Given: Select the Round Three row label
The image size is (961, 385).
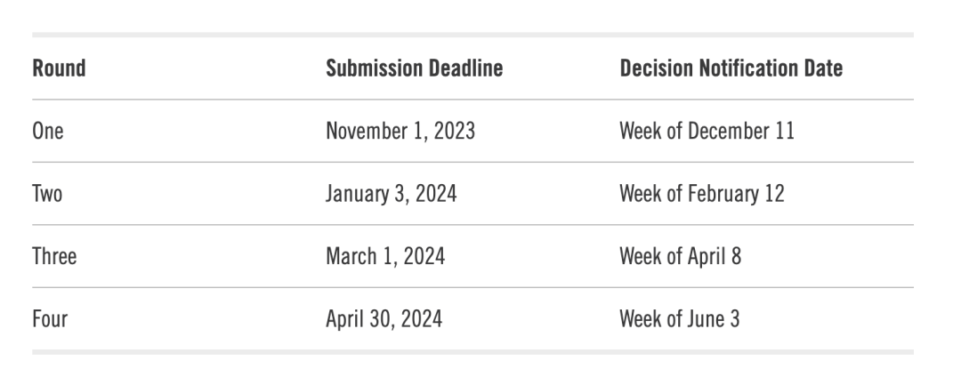Looking at the screenshot, I should [54, 257].
